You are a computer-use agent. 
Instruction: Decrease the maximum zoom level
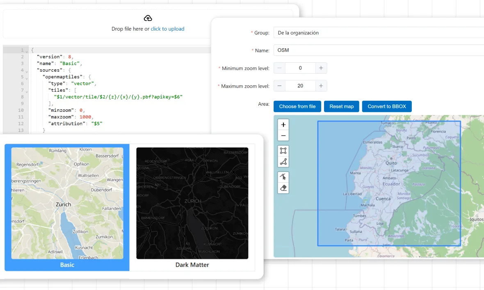(x=279, y=86)
